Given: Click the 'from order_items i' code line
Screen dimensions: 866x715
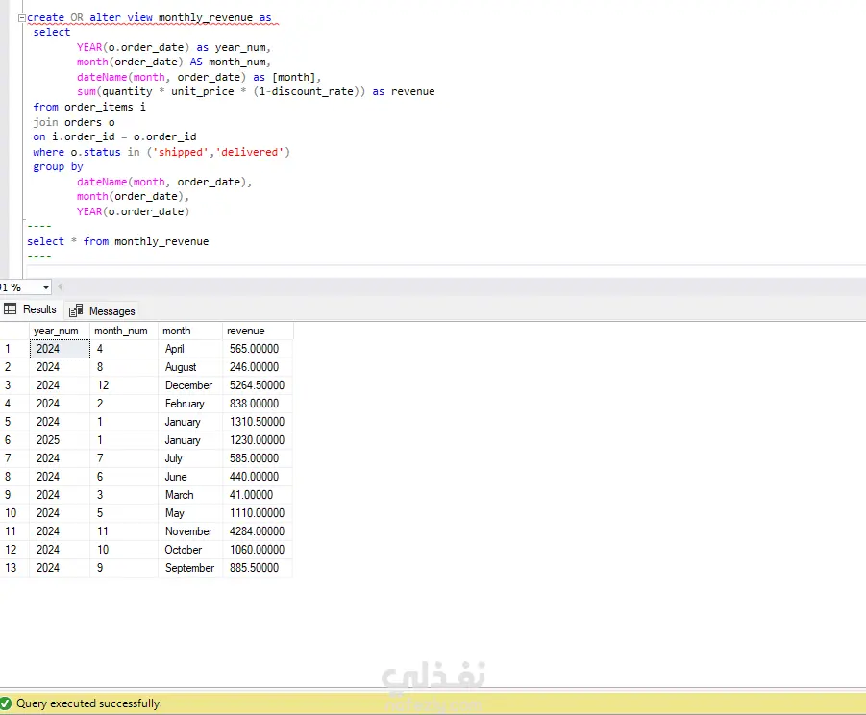Looking at the screenshot, I should (89, 107).
